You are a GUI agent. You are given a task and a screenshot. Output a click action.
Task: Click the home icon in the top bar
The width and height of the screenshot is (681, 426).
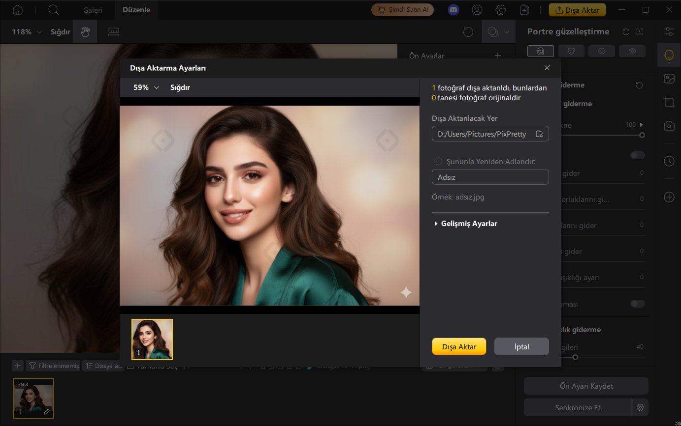click(x=18, y=10)
